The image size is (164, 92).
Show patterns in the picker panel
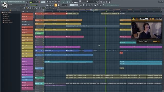pyautogui.click(x=23, y=11)
